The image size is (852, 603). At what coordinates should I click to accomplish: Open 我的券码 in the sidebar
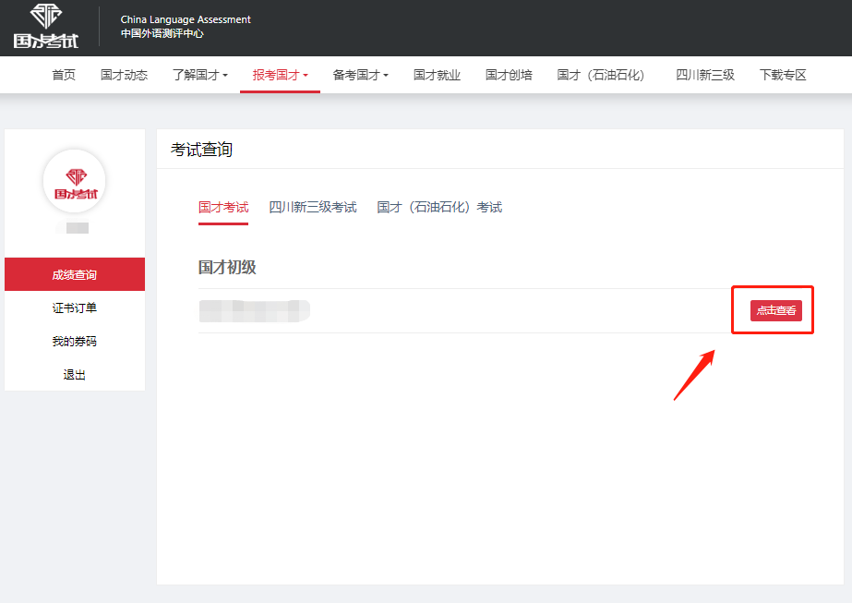75,342
